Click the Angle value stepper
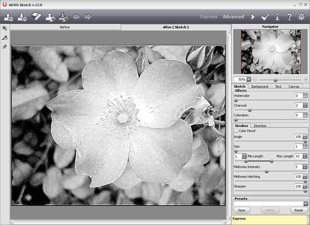Viewport: 310px width, 225px height. (305, 136)
